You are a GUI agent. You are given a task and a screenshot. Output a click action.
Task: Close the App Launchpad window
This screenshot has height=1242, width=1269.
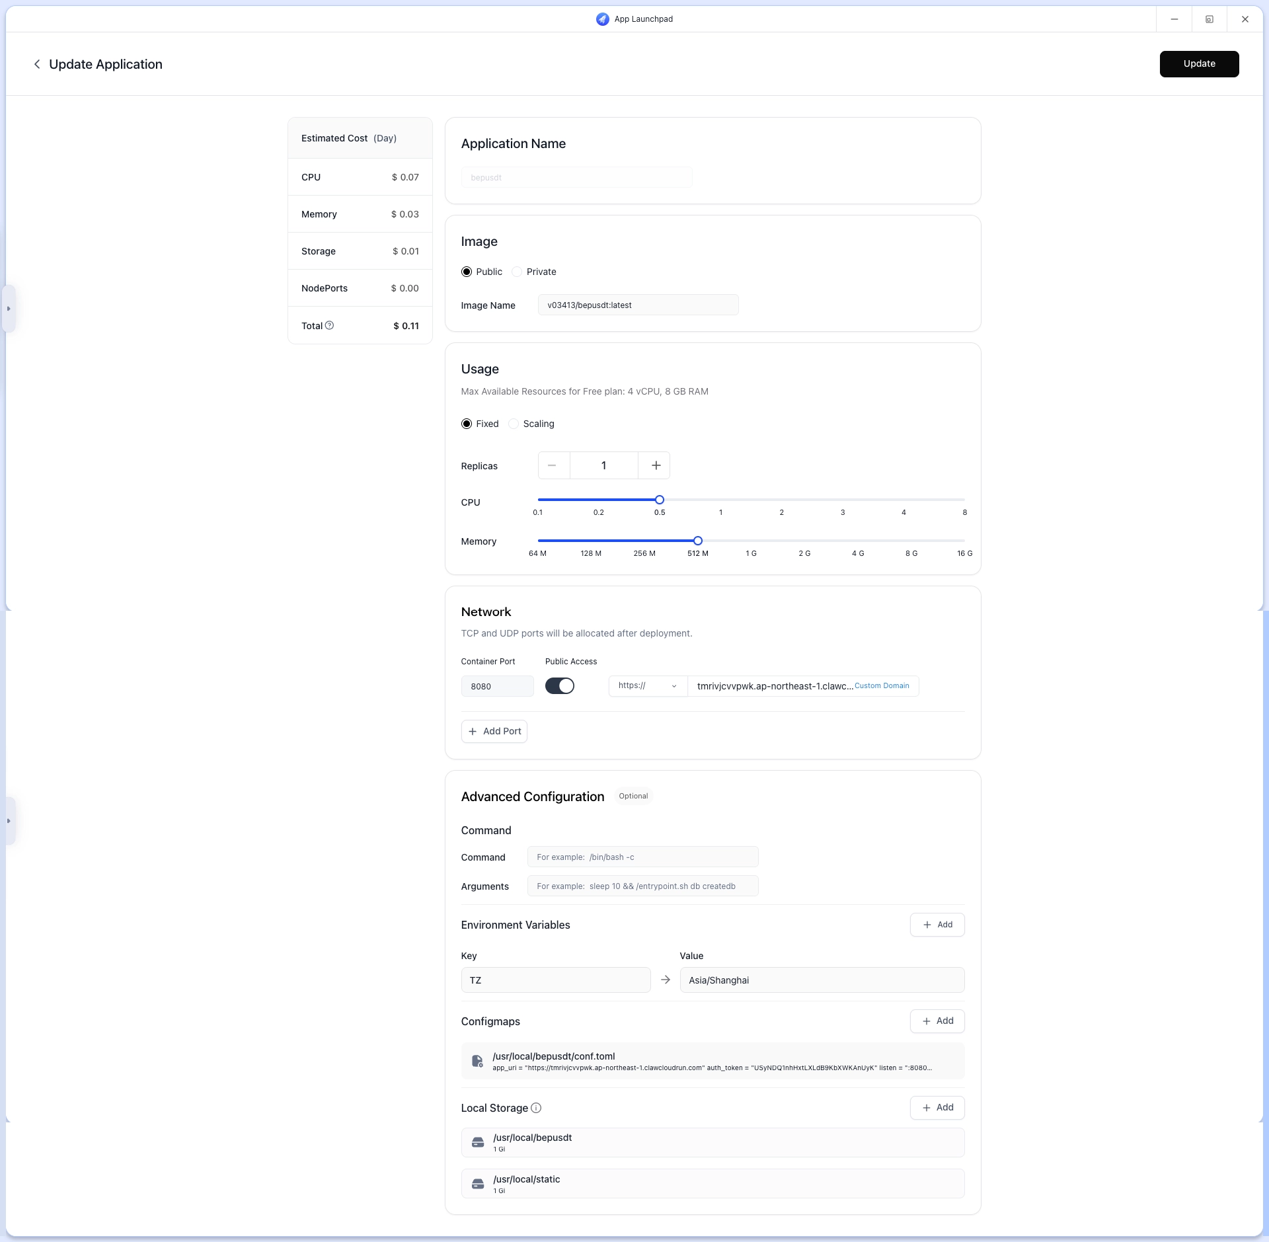[1245, 19]
